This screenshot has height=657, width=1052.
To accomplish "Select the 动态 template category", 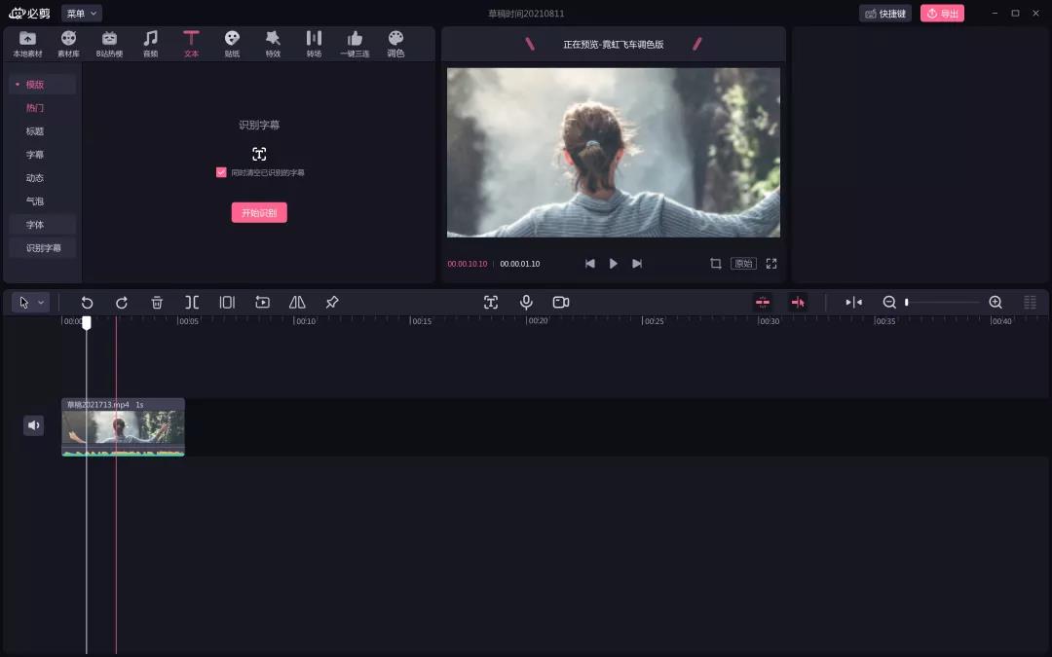I will pos(35,178).
